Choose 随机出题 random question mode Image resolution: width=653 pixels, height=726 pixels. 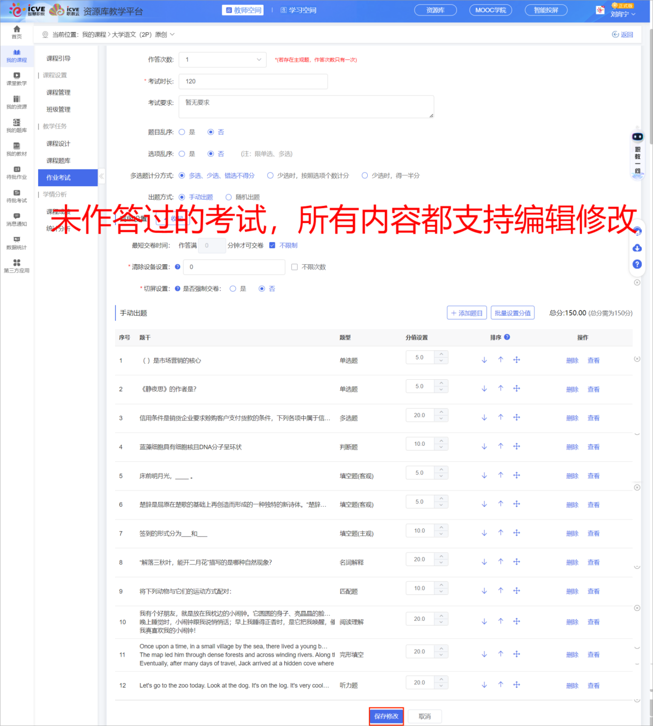click(x=228, y=197)
